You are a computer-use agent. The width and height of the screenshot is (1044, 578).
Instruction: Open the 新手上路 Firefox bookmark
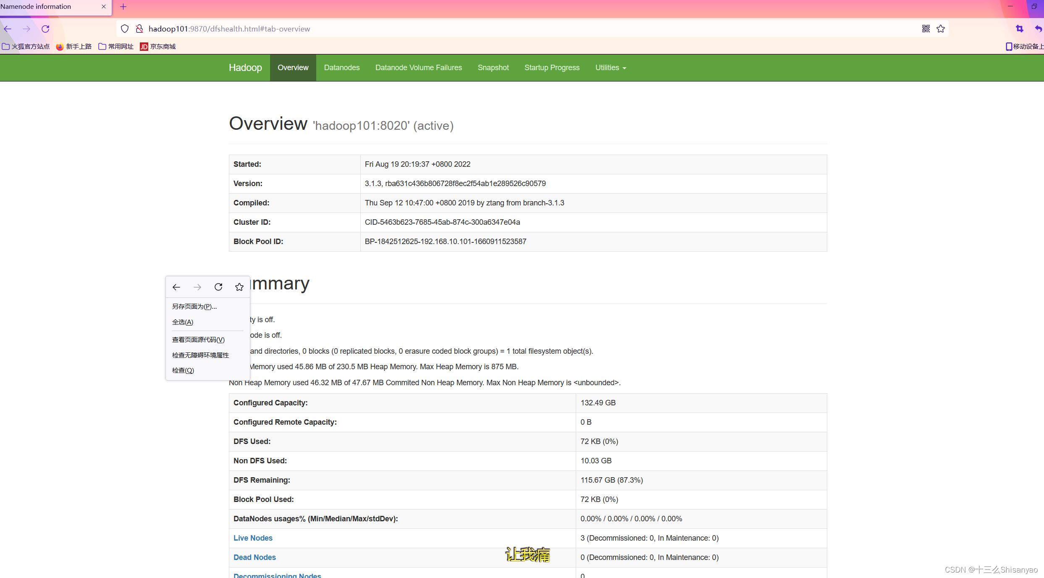pyautogui.click(x=74, y=46)
